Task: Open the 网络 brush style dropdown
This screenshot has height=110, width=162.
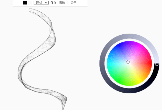Action: point(41,3)
